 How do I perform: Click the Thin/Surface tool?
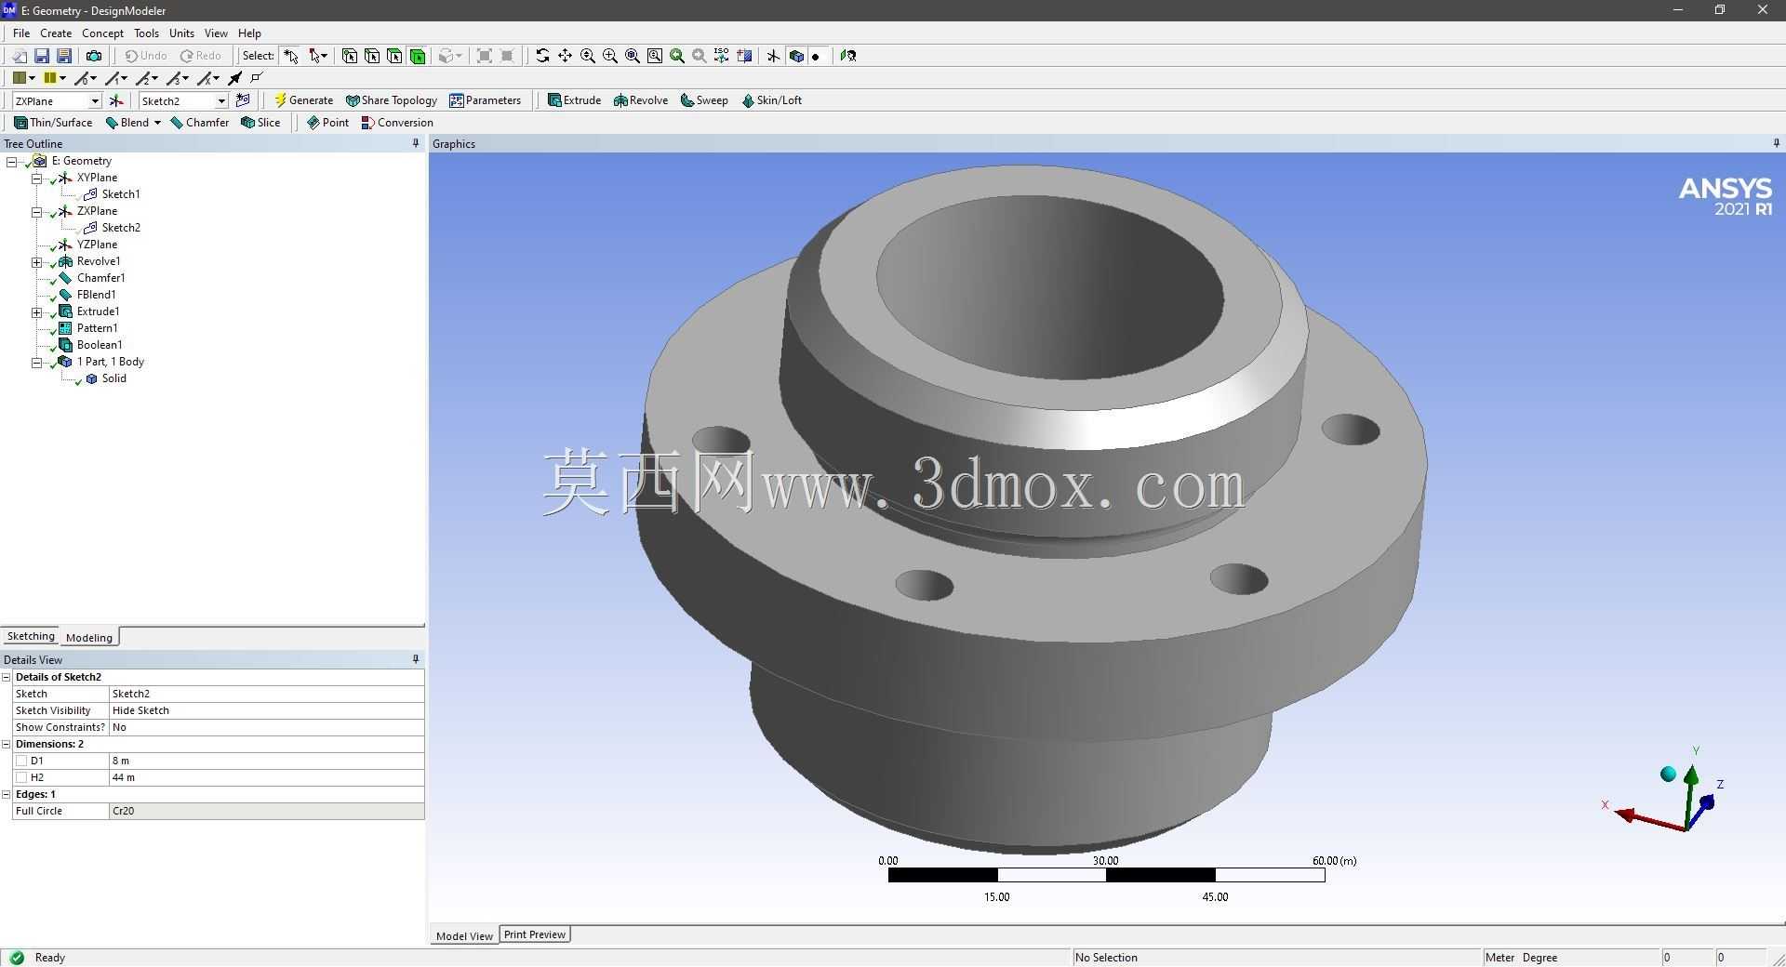point(53,123)
